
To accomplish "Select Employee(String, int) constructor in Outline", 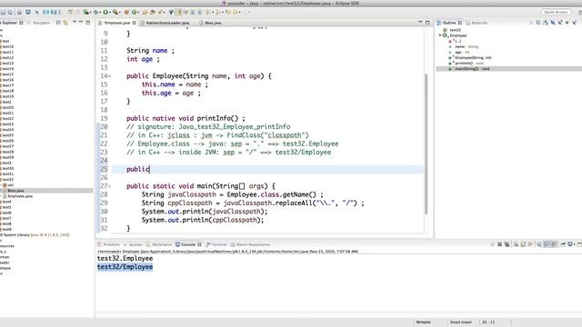I will point(473,58).
